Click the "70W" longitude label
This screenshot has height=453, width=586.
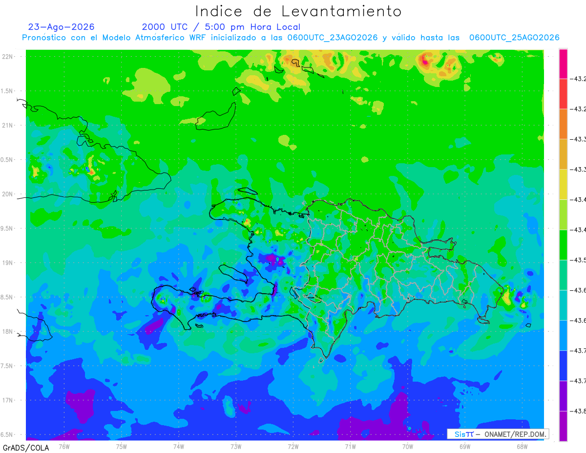(407, 447)
